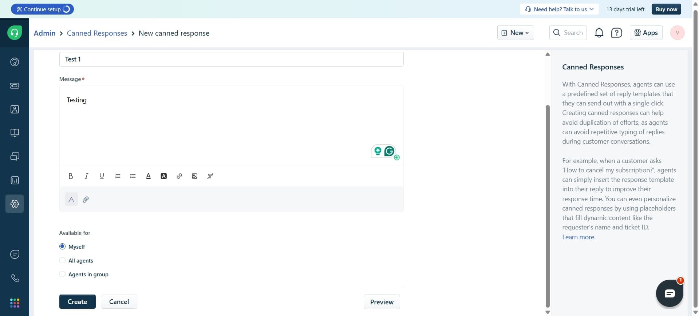Go to Canned Responses breadcrumb

[97, 33]
